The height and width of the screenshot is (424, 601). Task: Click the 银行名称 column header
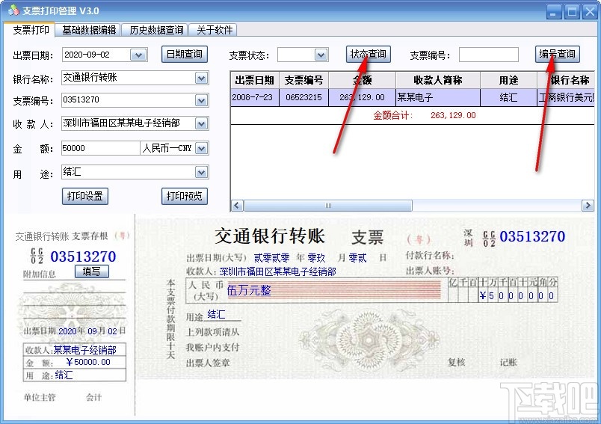click(x=566, y=80)
